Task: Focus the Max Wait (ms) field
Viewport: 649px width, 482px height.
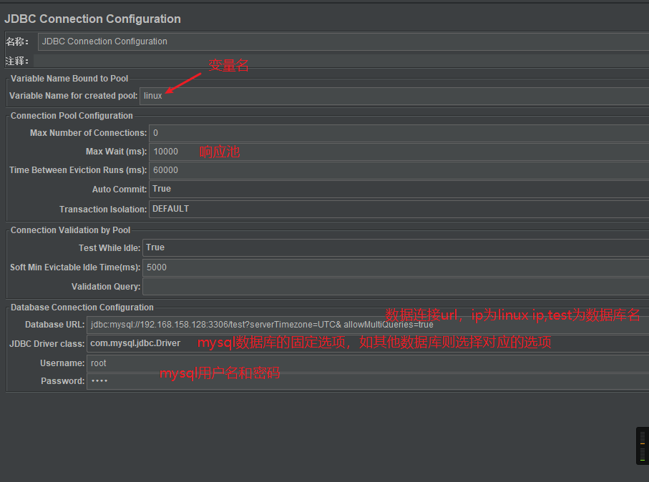Action: [398, 152]
